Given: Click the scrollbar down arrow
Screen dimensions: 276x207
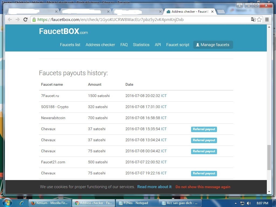Looking at the screenshot, I should 269,192.
